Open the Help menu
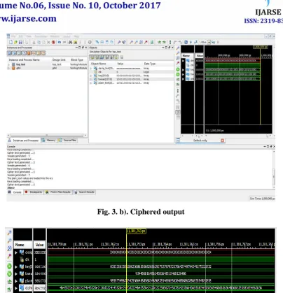The image size is (283, 293). [76, 36]
